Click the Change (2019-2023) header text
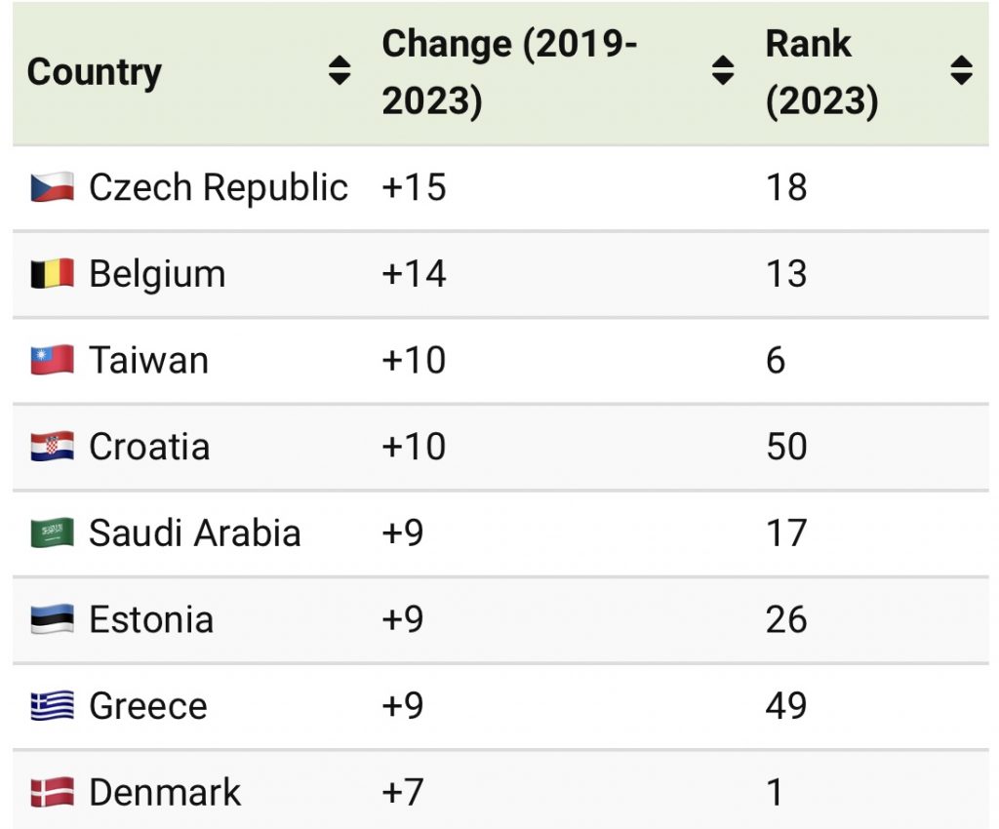 (507, 72)
